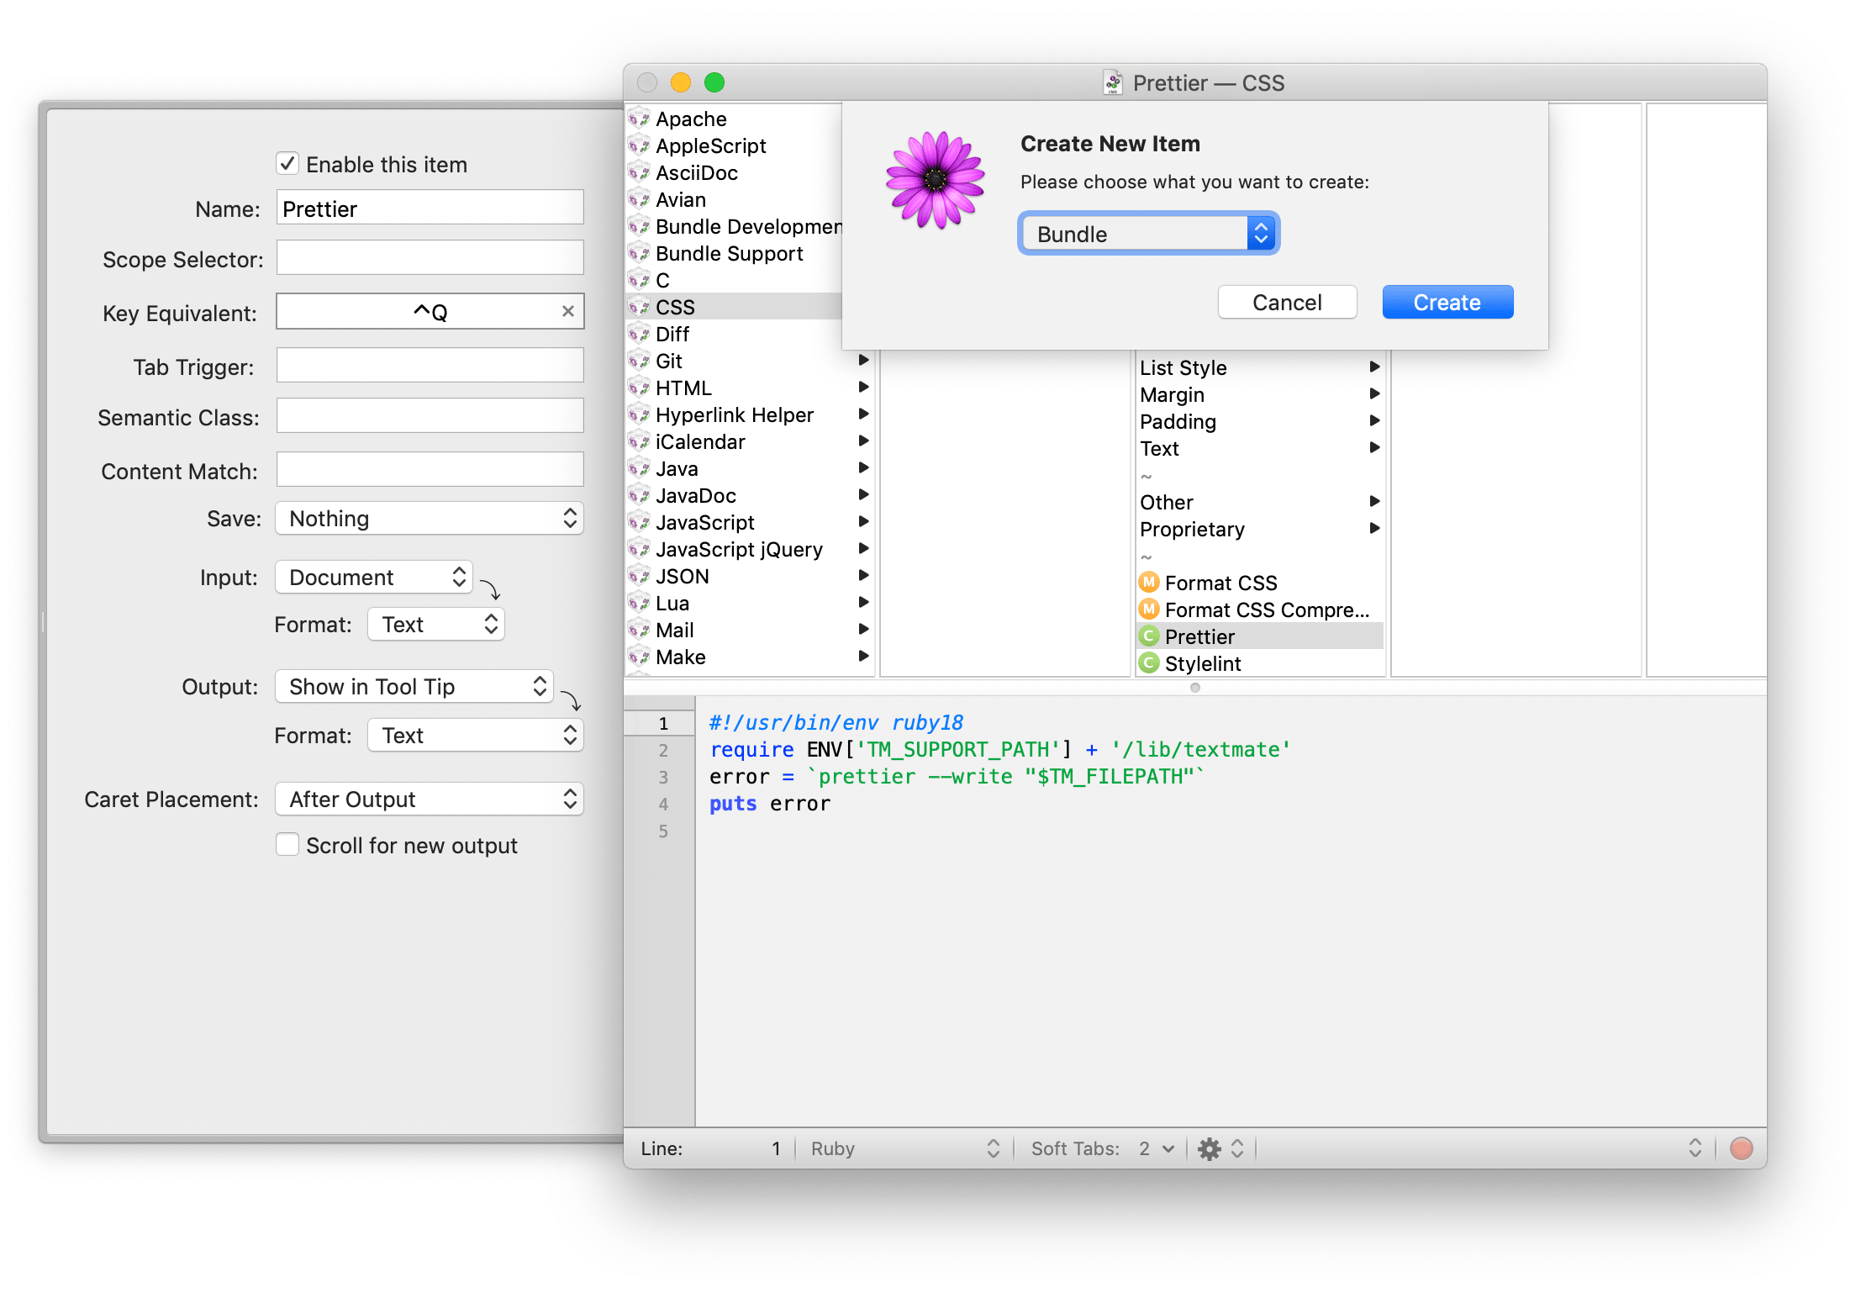Click the red record macro button

[x=1741, y=1148]
